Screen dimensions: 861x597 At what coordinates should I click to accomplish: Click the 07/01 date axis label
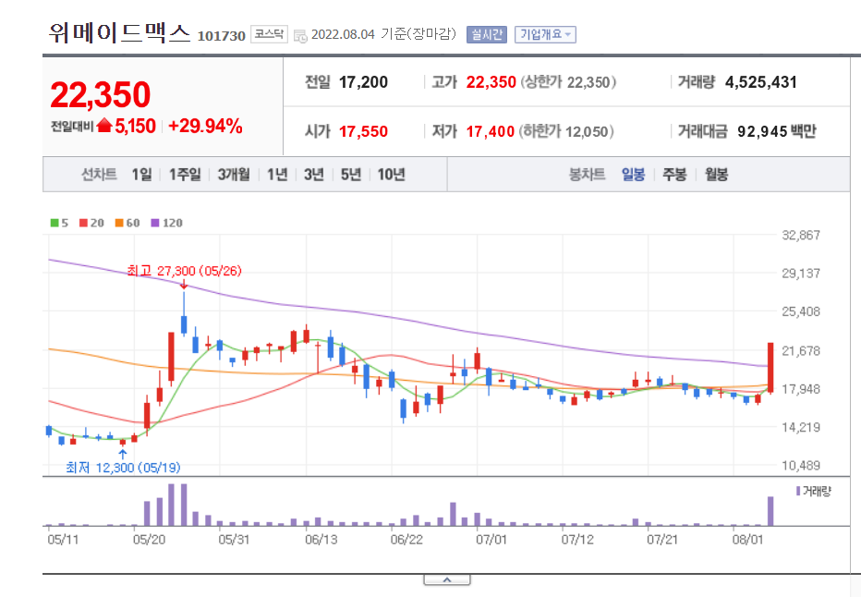tap(491, 540)
